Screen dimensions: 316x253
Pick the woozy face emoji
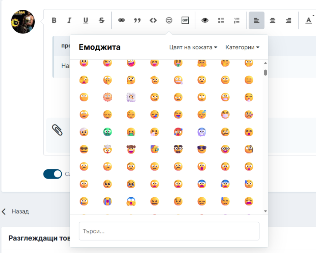click(x=225, y=132)
